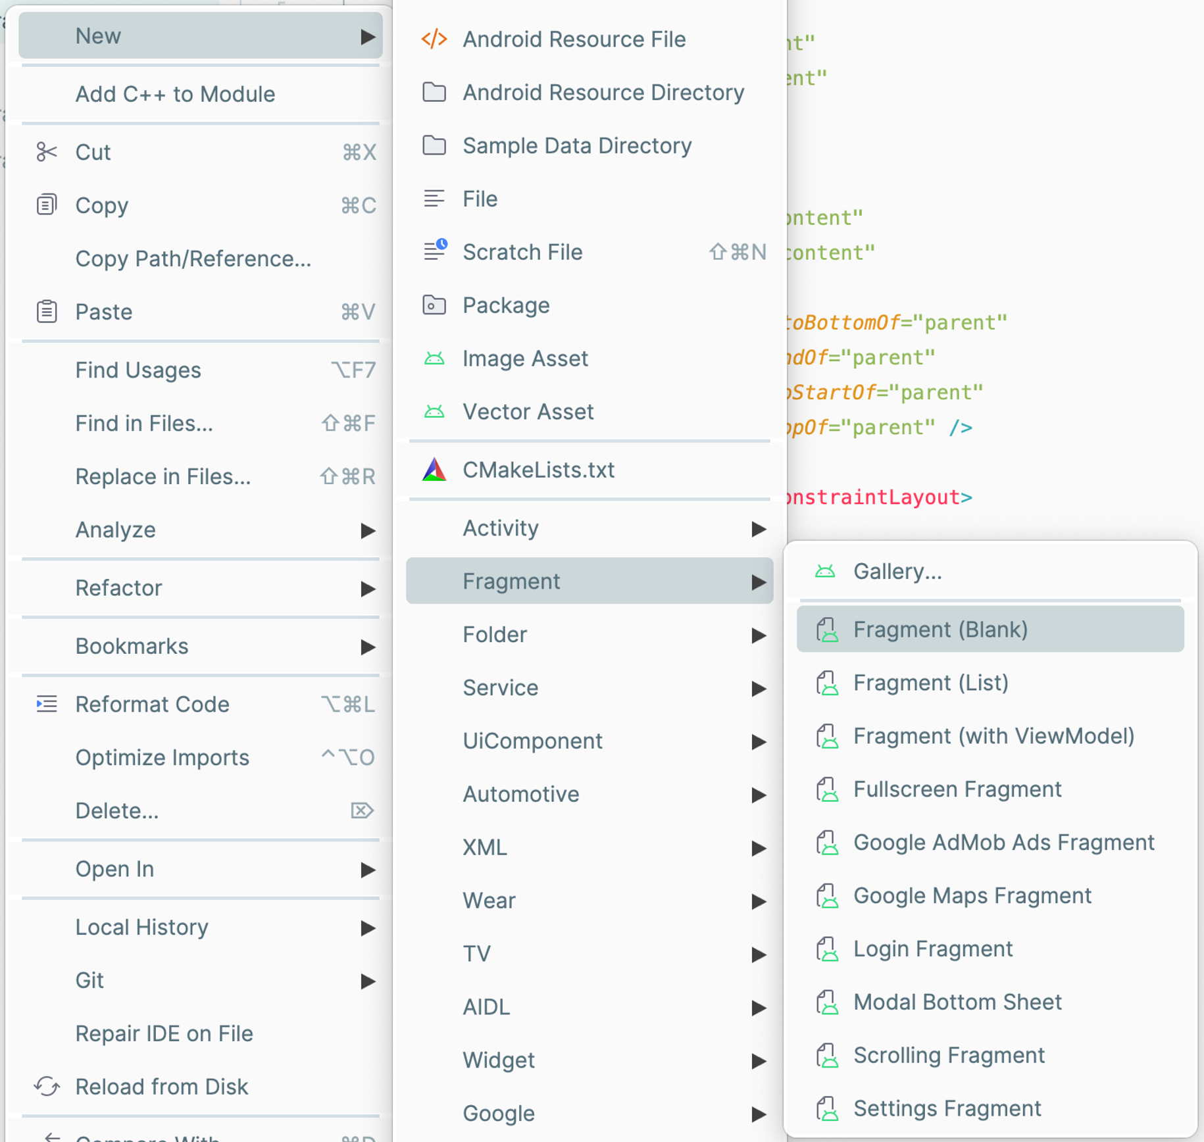Expand the Activity submenu arrow
This screenshot has width=1204, height=1142.
pyautogui.click(x=759, y=529)
